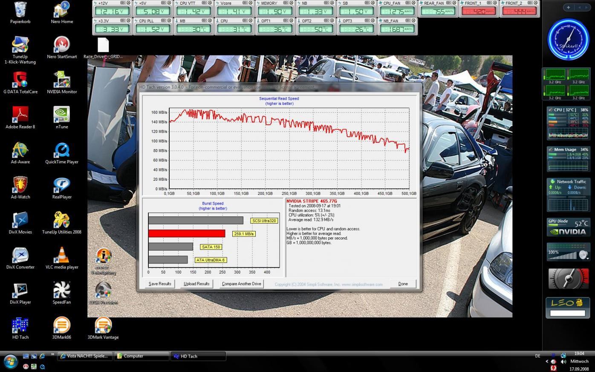Launch 3DMark Vantage desktop icon
Screen dimensions: 595x372
pos(103,328)
